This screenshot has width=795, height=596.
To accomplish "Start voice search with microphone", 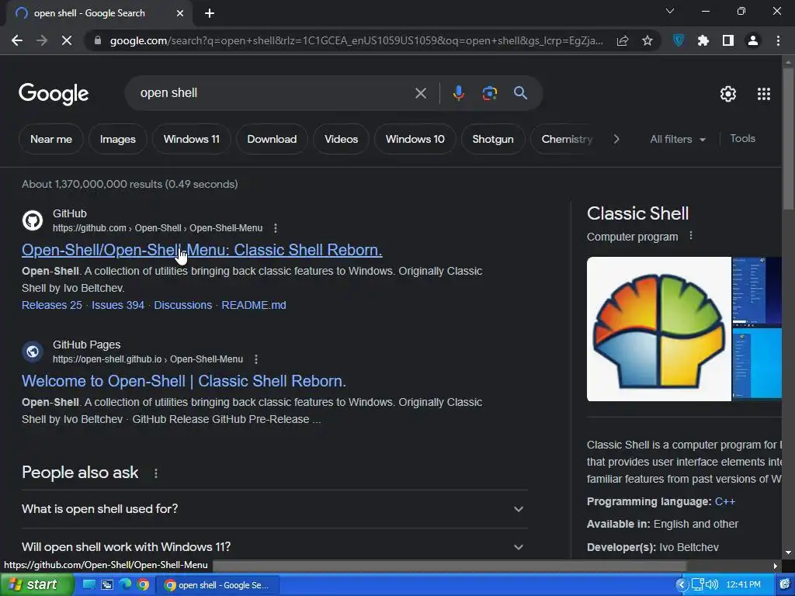I will point(458,93).
